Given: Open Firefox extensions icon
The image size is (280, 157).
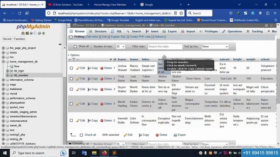Looking at the screenshot, I should pyautogui.click(x=268, y=13).
